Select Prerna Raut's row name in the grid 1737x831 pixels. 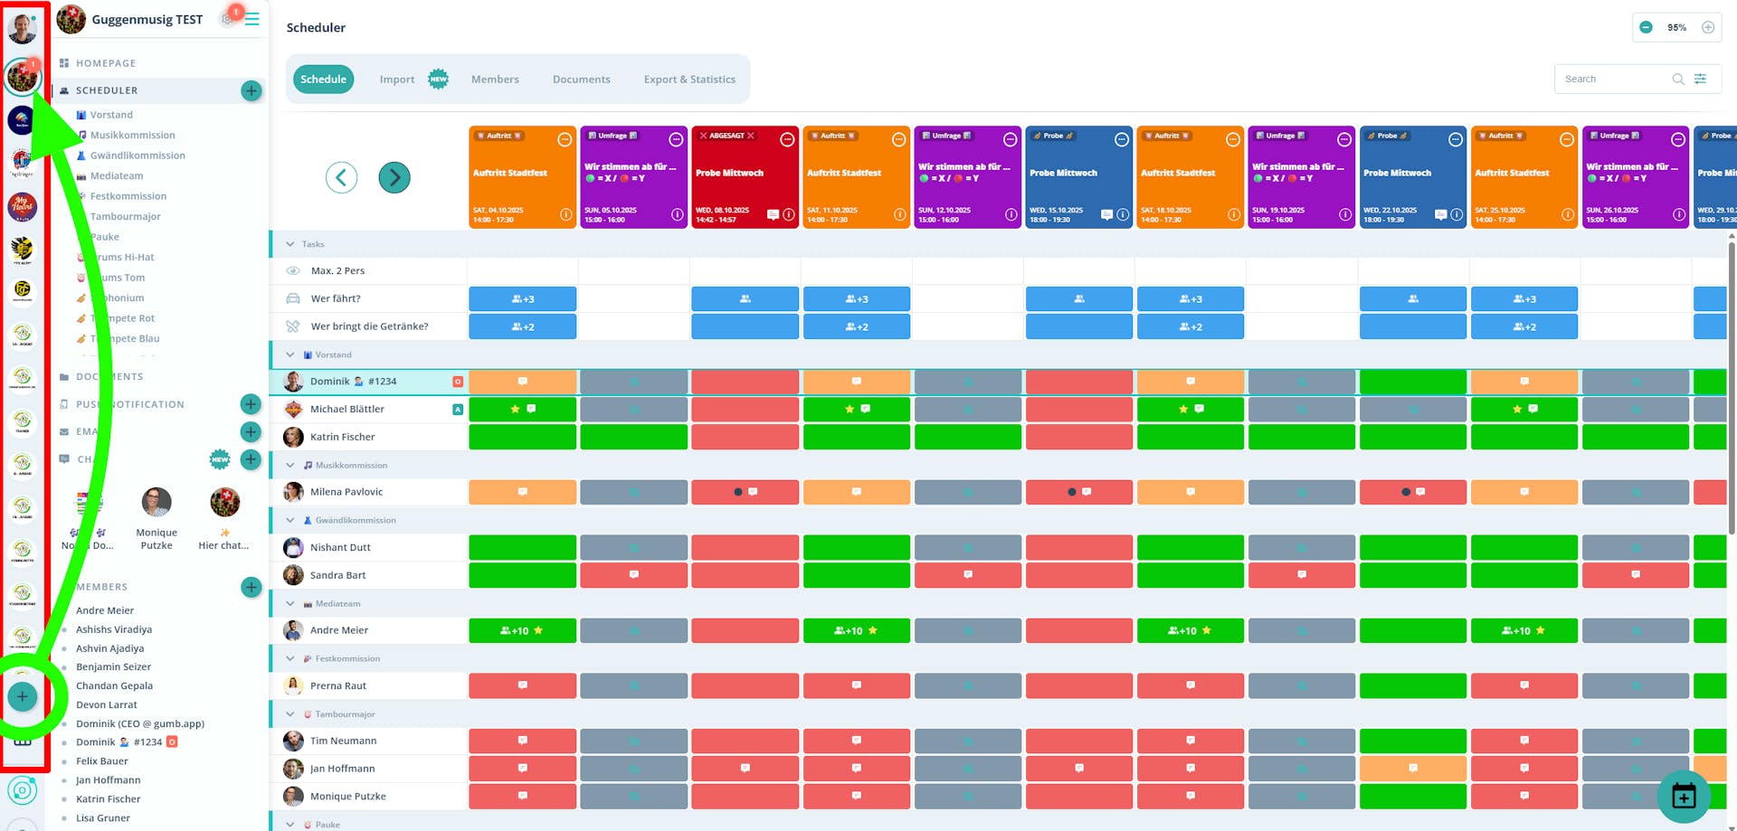point(338,686)
